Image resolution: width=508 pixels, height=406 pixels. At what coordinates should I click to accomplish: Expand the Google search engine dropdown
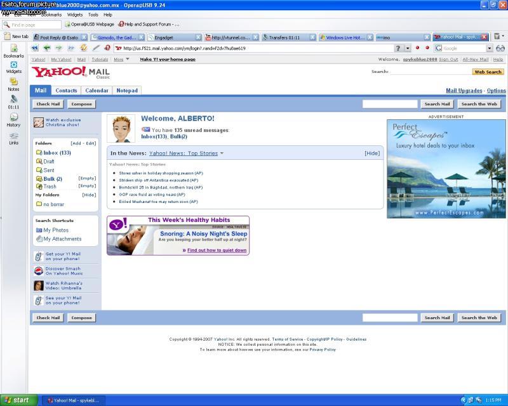pyautogui.click(x=489, y=48)
